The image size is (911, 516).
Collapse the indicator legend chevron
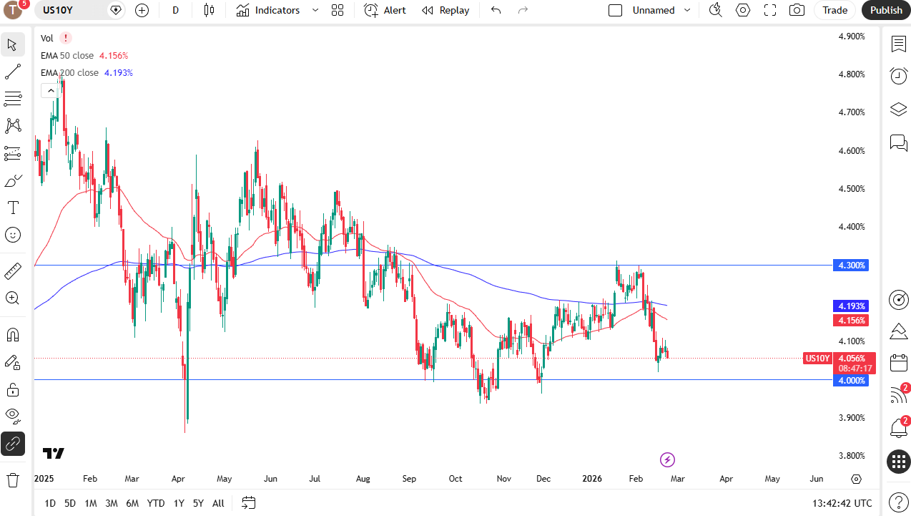[x=50, y=91]
